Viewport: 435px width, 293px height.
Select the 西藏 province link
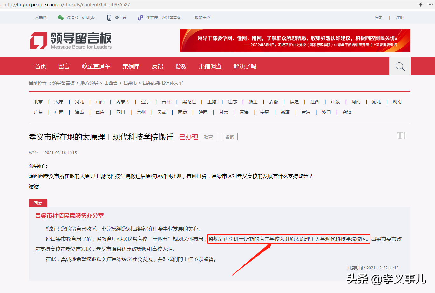[x=182, y=112]
